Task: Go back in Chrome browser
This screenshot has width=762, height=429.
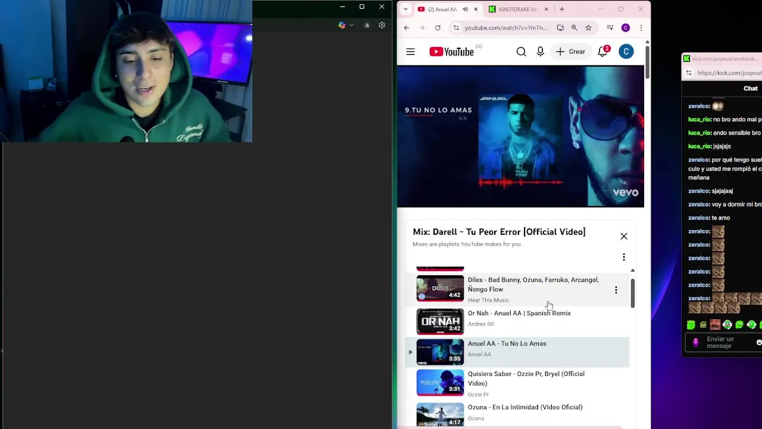Action: coord(407,27)
